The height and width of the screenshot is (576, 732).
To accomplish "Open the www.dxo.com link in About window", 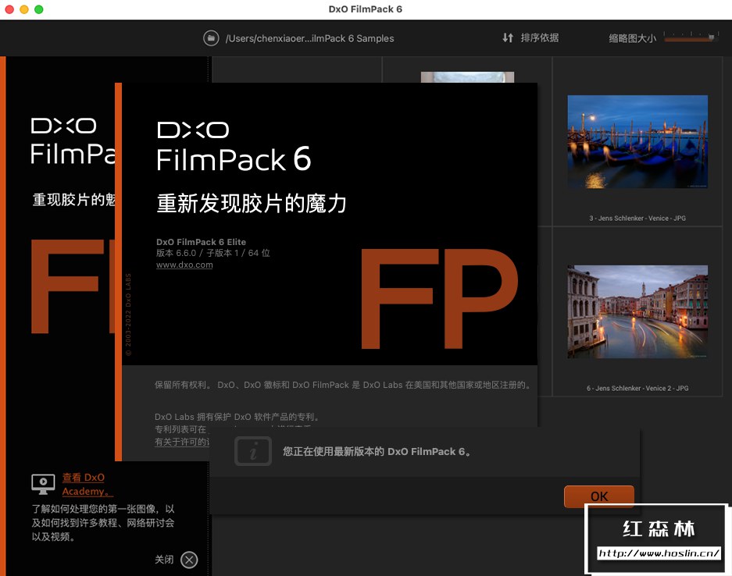I will 184,265.
